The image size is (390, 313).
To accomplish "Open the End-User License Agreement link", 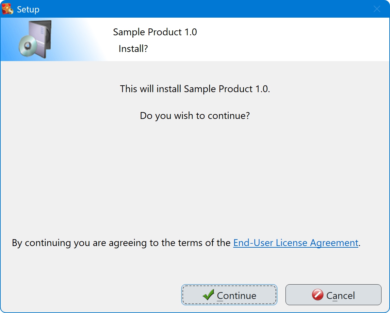I will click(x=296, y=243).
